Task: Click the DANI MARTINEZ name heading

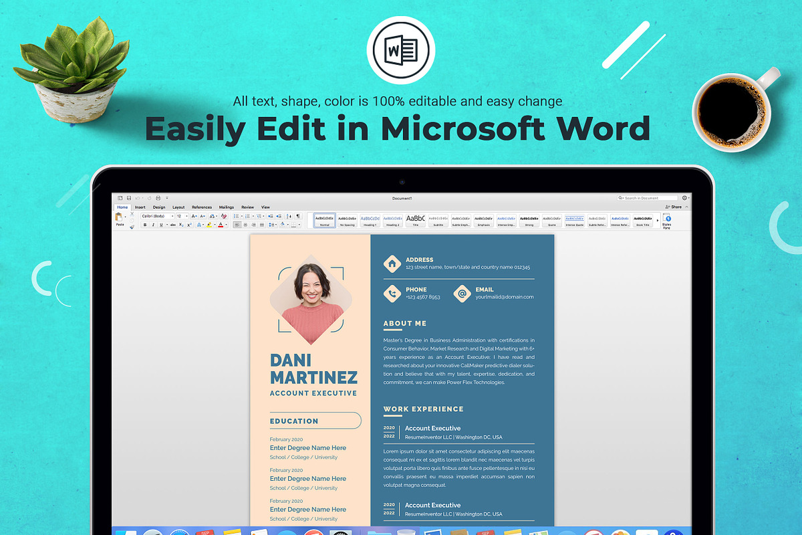Action: [313, 369]
